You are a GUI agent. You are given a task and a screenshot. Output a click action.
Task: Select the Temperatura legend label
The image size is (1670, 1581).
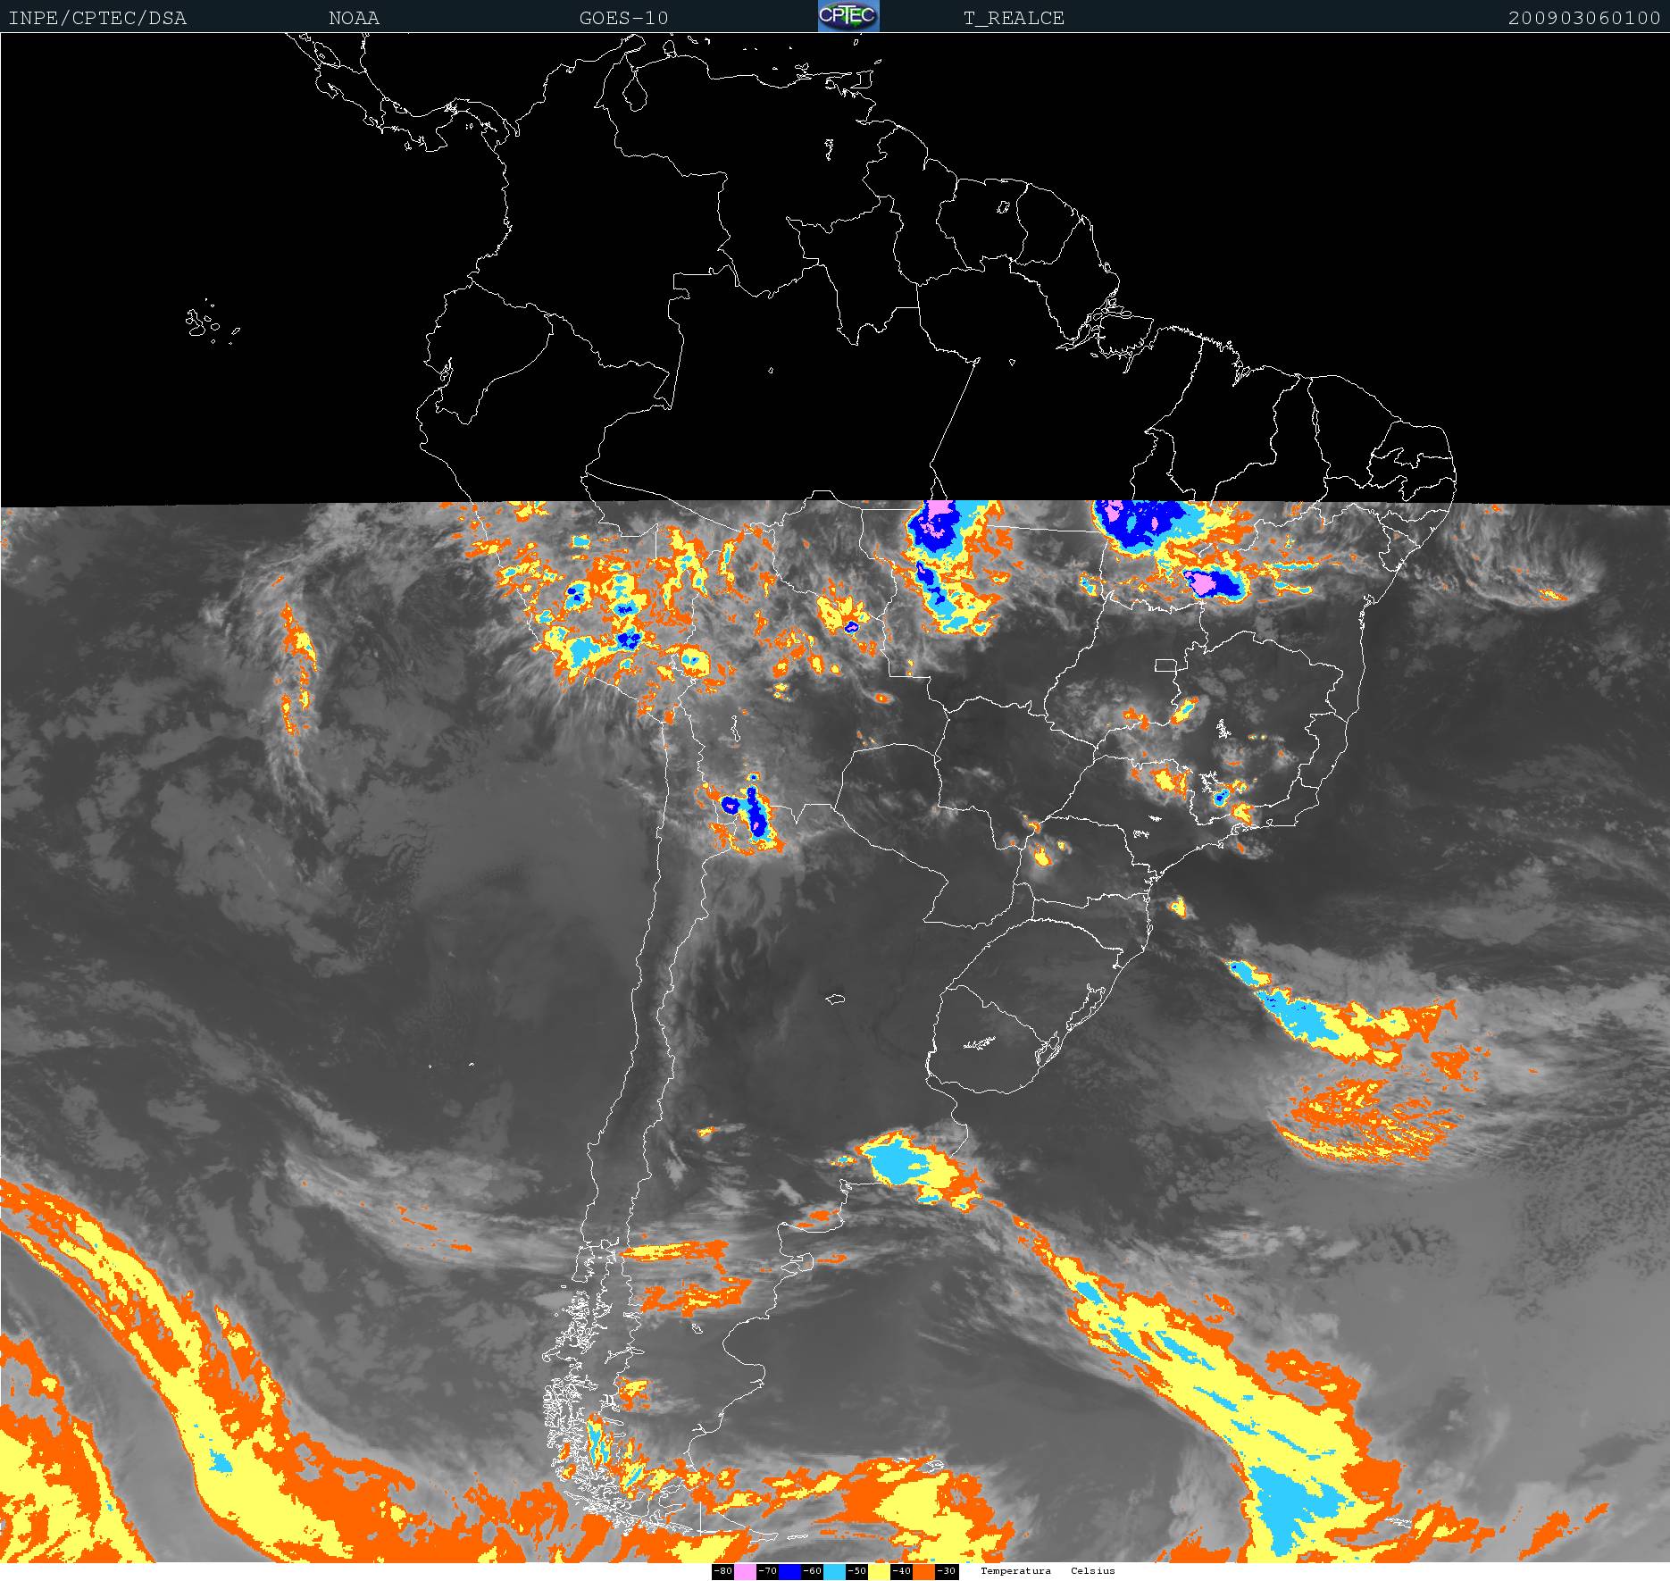pyautogui.click(x=1015, y=1571)
